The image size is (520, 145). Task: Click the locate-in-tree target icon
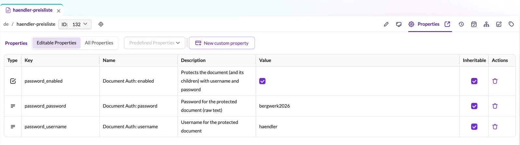click(101, 24)
